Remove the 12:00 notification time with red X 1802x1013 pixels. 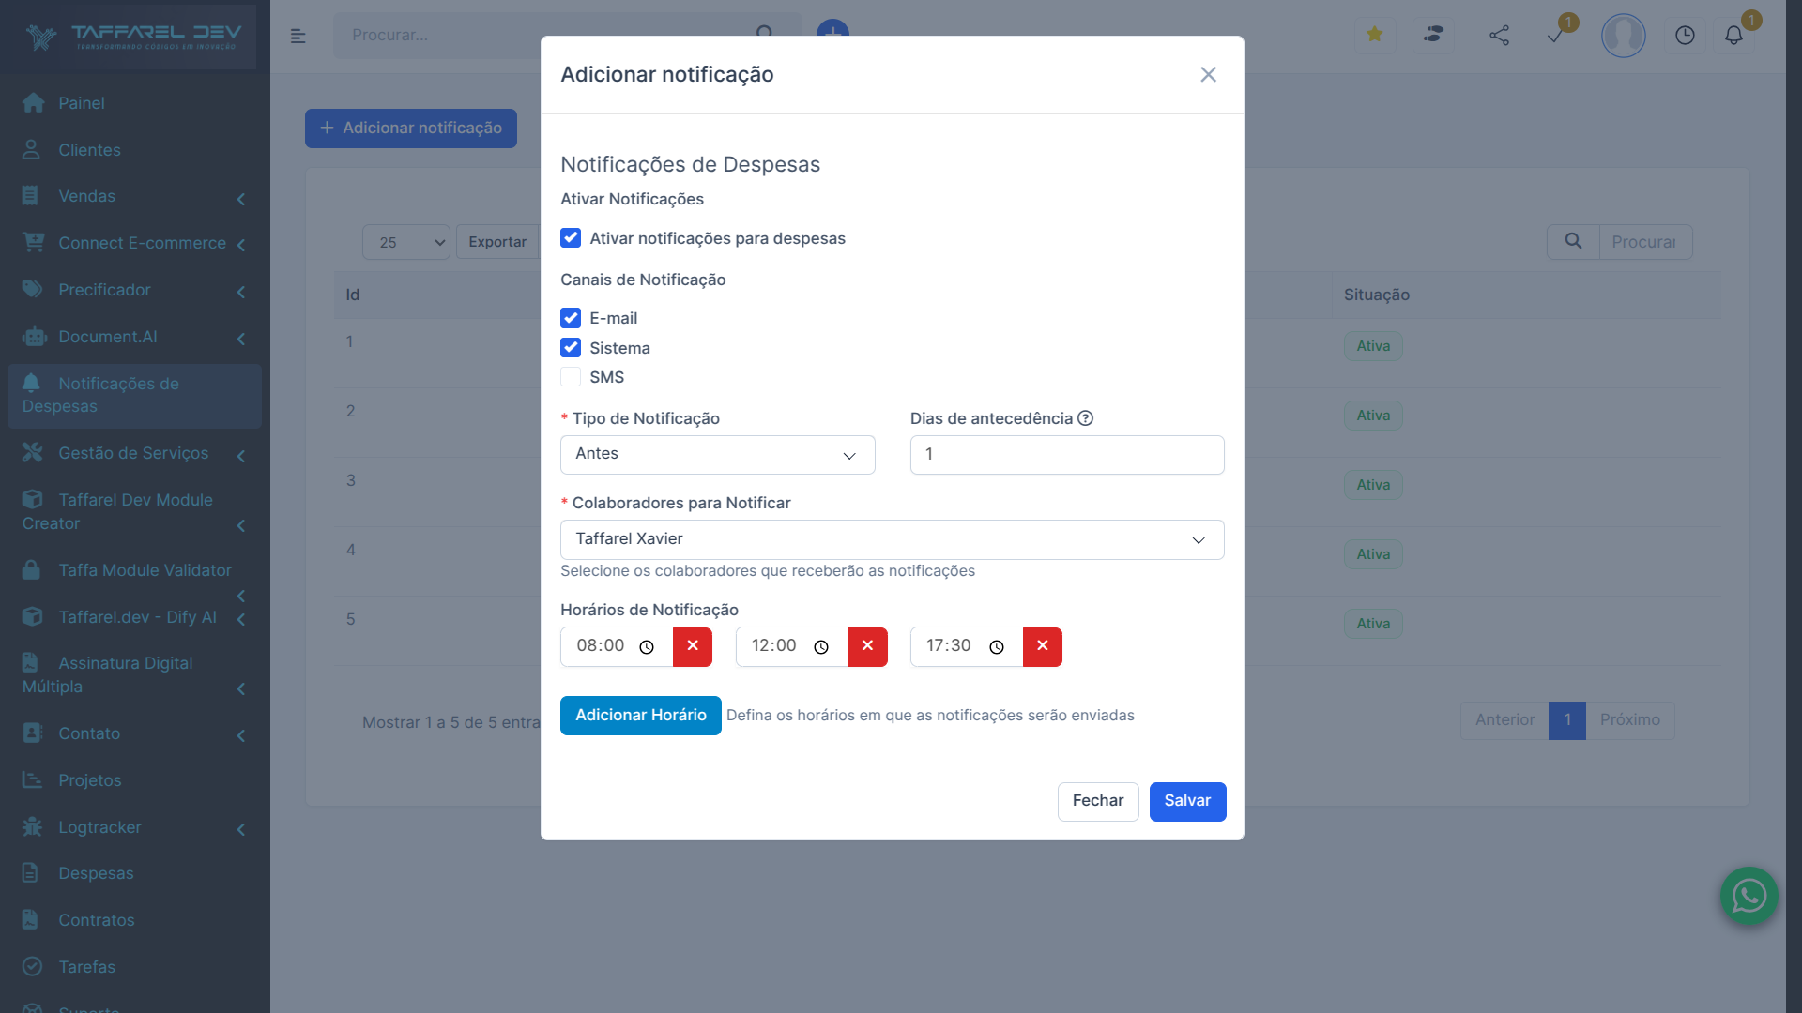[866, 647]
